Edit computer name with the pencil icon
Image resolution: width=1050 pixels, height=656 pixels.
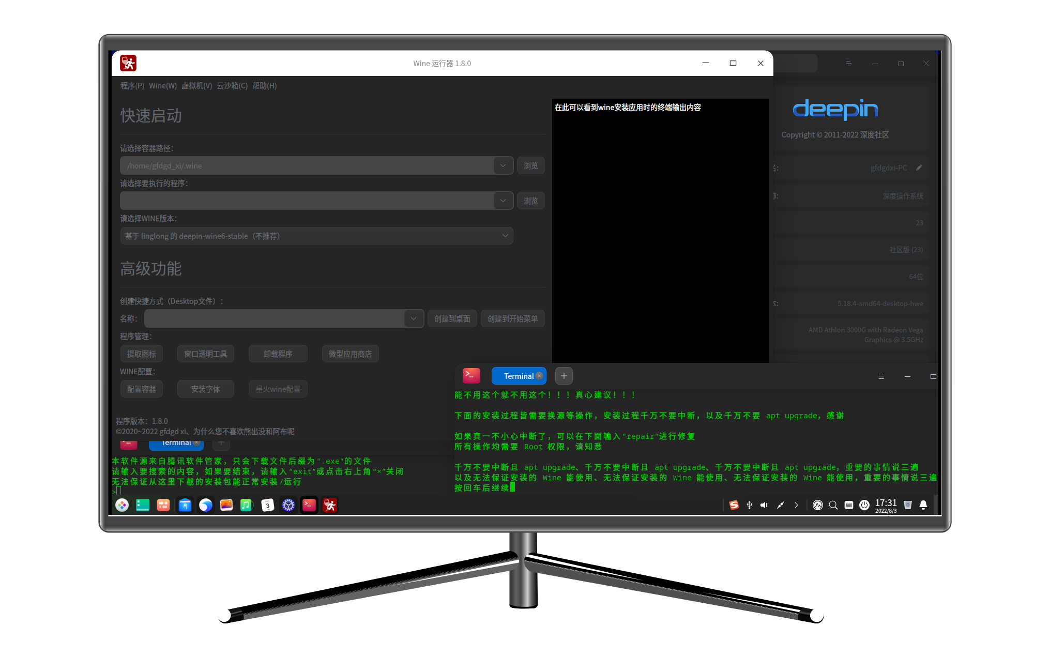click(919, 167)
